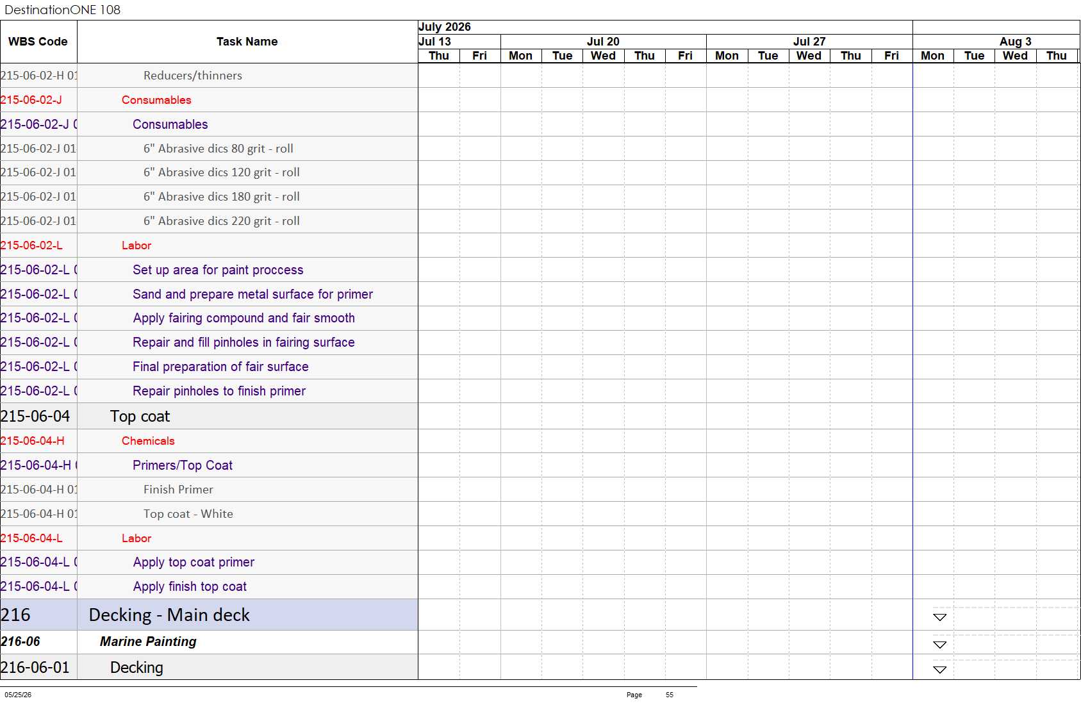The height and width of the screenshot is (703, 1081).
Task: Select Sand and prepare metal surface for primer
Action: 253,294
